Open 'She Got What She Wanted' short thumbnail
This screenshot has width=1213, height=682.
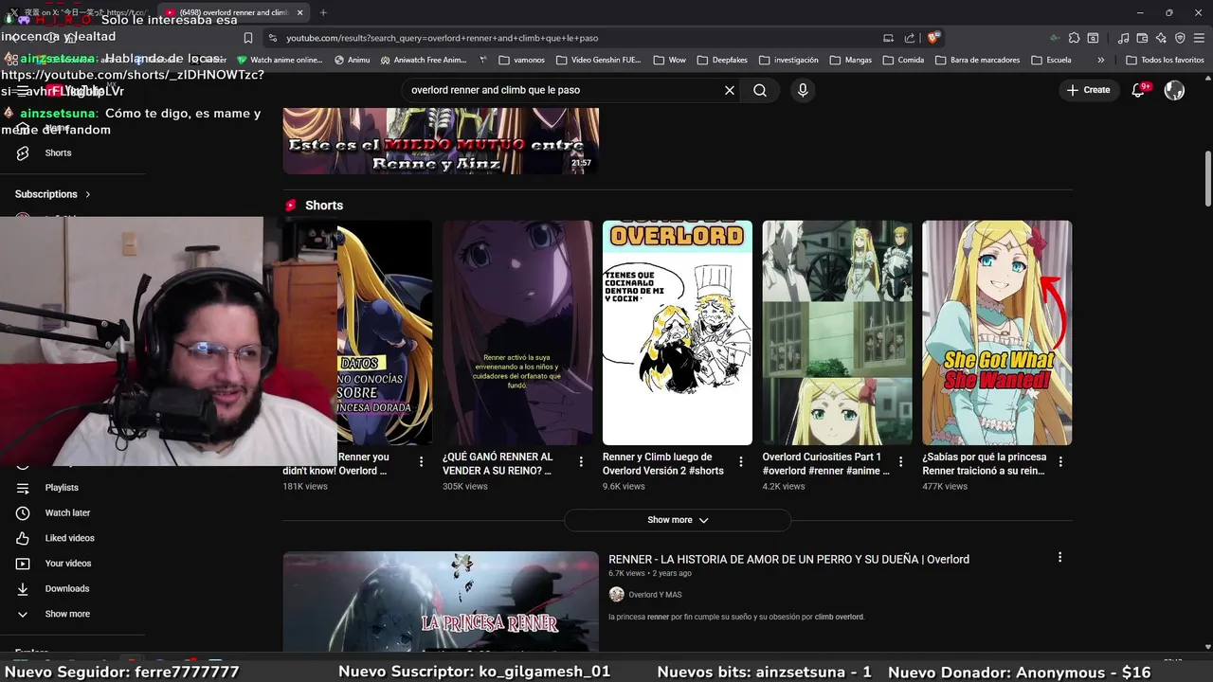[997, 332]
